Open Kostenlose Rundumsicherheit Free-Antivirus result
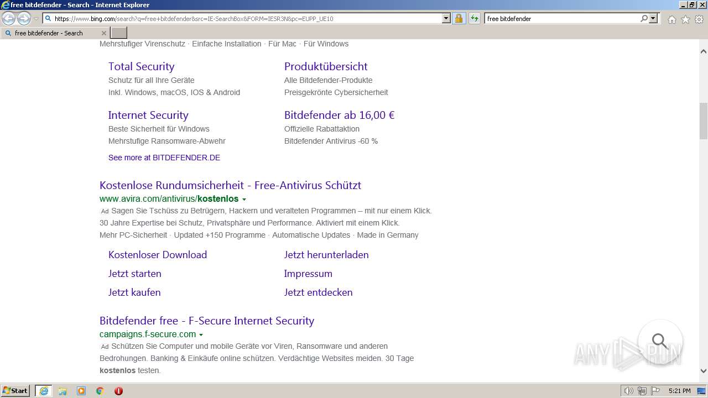708x398 pixels. (x=230, y=185)
